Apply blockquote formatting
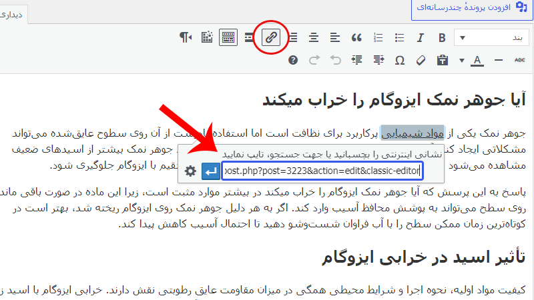The image size is (534, 300). [356, 37]
